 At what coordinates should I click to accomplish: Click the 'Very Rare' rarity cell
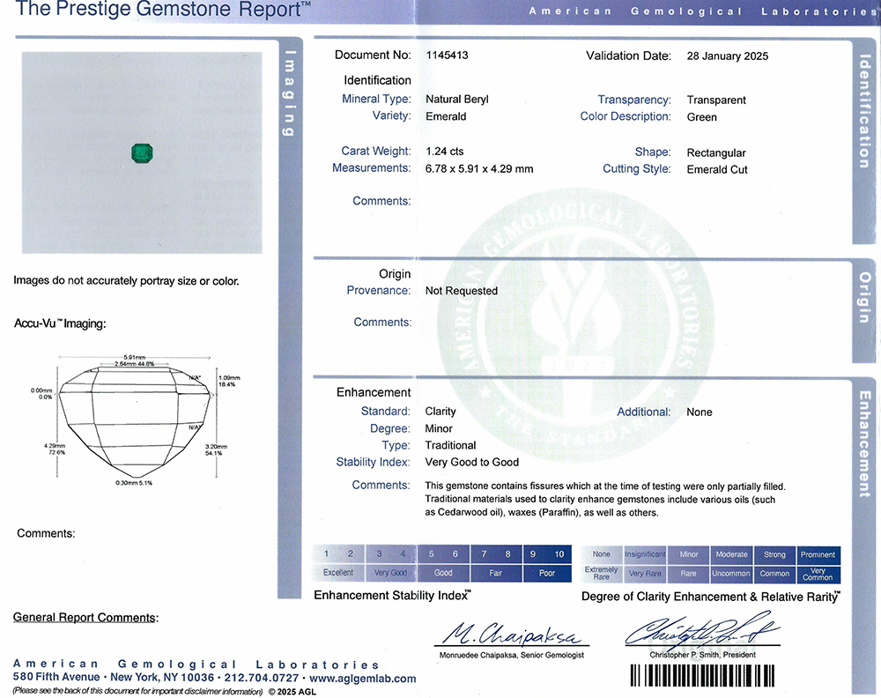pyautogui.click(x=645, y=573)
